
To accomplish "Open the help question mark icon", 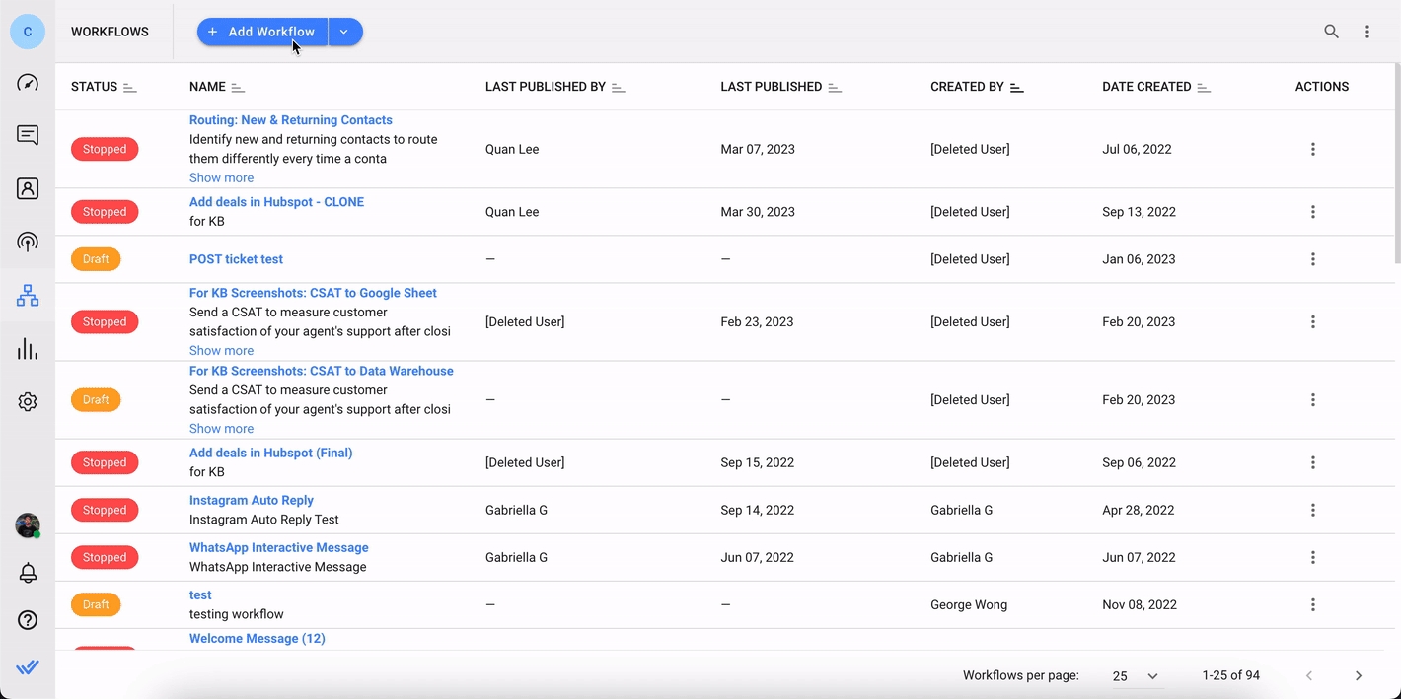I will (28, 620).
